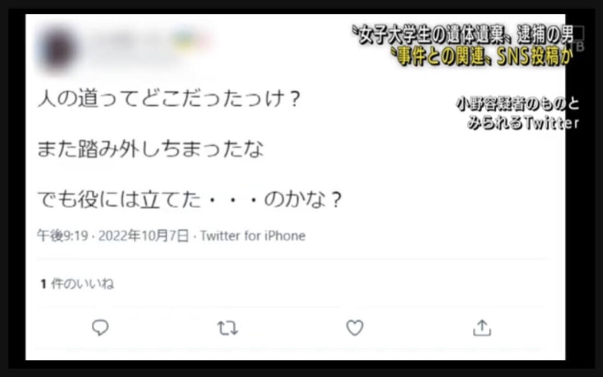Select the line でも役には立てた・・・のかな？

pos(189,199)
